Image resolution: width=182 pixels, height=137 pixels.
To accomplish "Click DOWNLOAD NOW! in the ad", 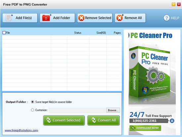I will click(145, 128).
